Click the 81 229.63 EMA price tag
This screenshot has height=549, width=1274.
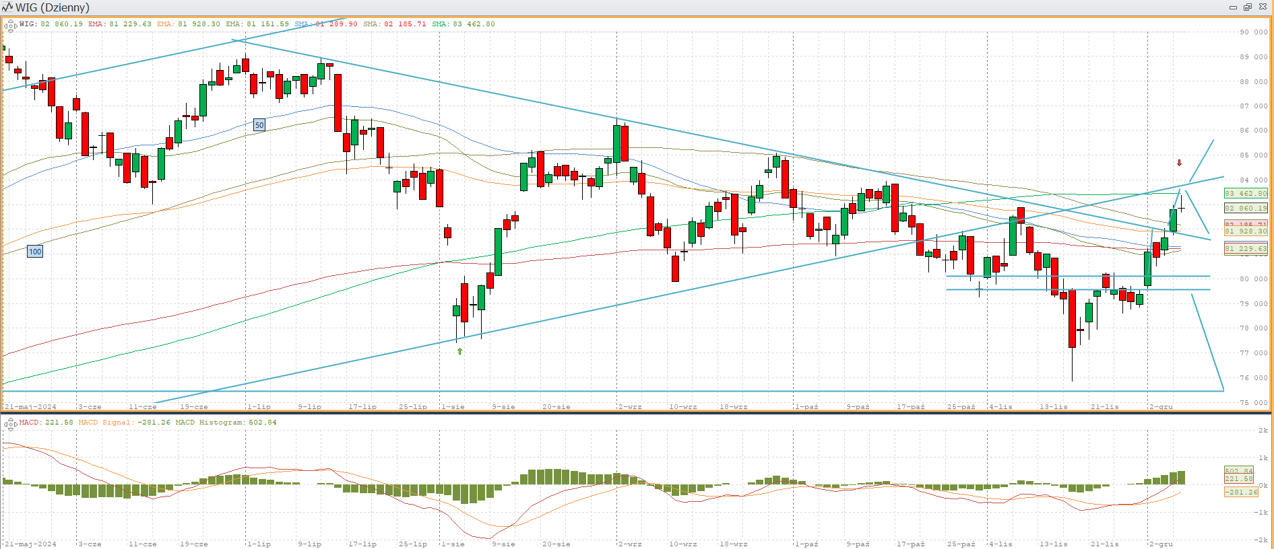coord(1245,249)
